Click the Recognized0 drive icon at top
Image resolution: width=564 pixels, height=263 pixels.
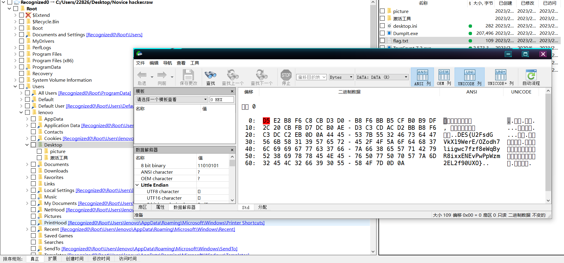[17, 2]
